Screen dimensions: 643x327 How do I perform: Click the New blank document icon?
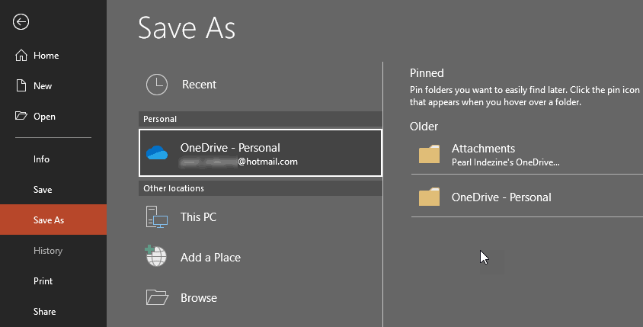(x=21, y=85)
